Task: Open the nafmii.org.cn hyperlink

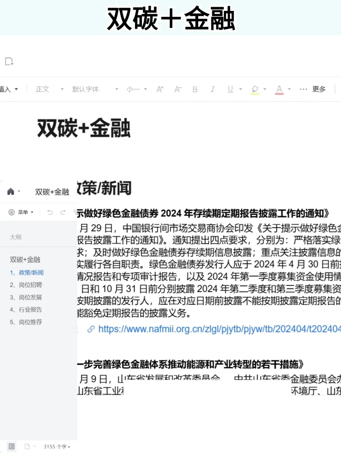Action: click(219, 329)
